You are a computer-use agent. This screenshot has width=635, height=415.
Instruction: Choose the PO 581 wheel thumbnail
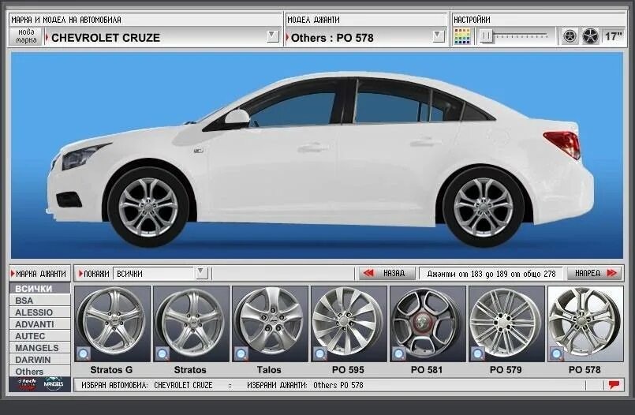coord(428,323)
